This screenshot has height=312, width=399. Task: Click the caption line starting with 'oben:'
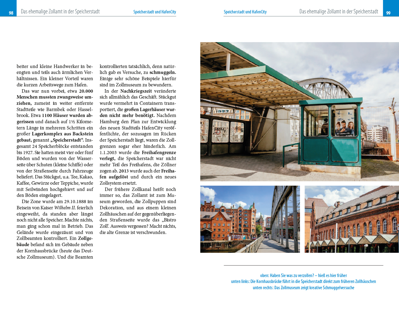[303, 275]
